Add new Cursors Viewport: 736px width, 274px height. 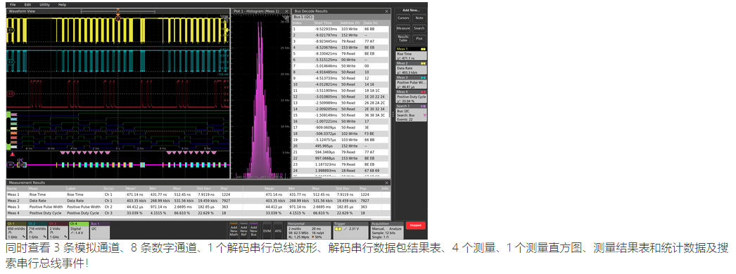tap(403, 18)
